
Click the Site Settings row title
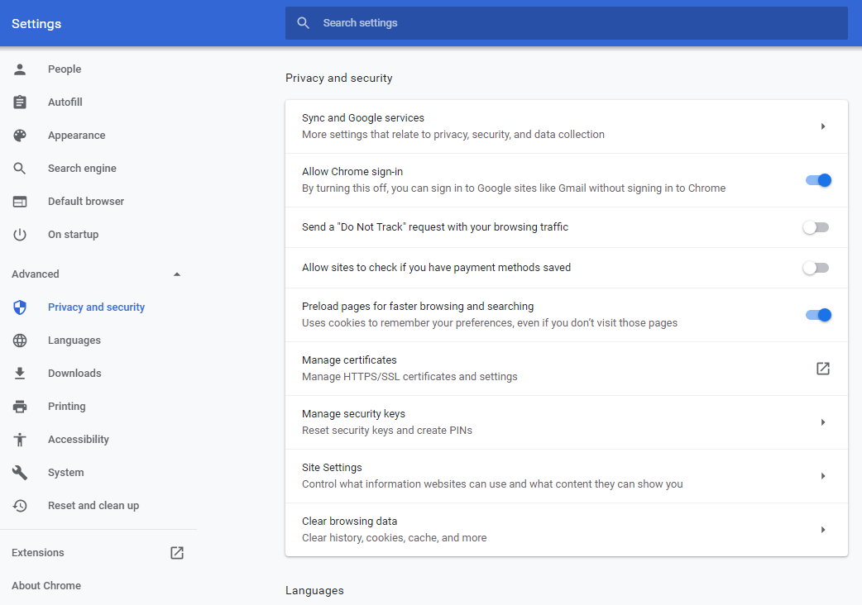[332, 468]
